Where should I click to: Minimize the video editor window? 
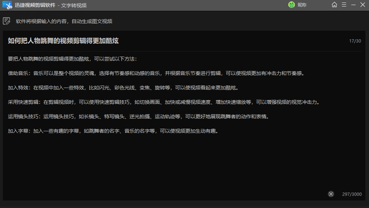click(x=353, y=5)
